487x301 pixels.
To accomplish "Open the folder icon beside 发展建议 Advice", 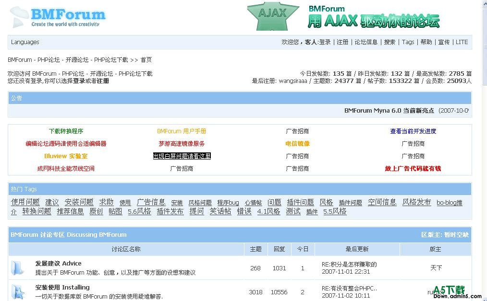I will pyautogui.click(x=17, y=268).
